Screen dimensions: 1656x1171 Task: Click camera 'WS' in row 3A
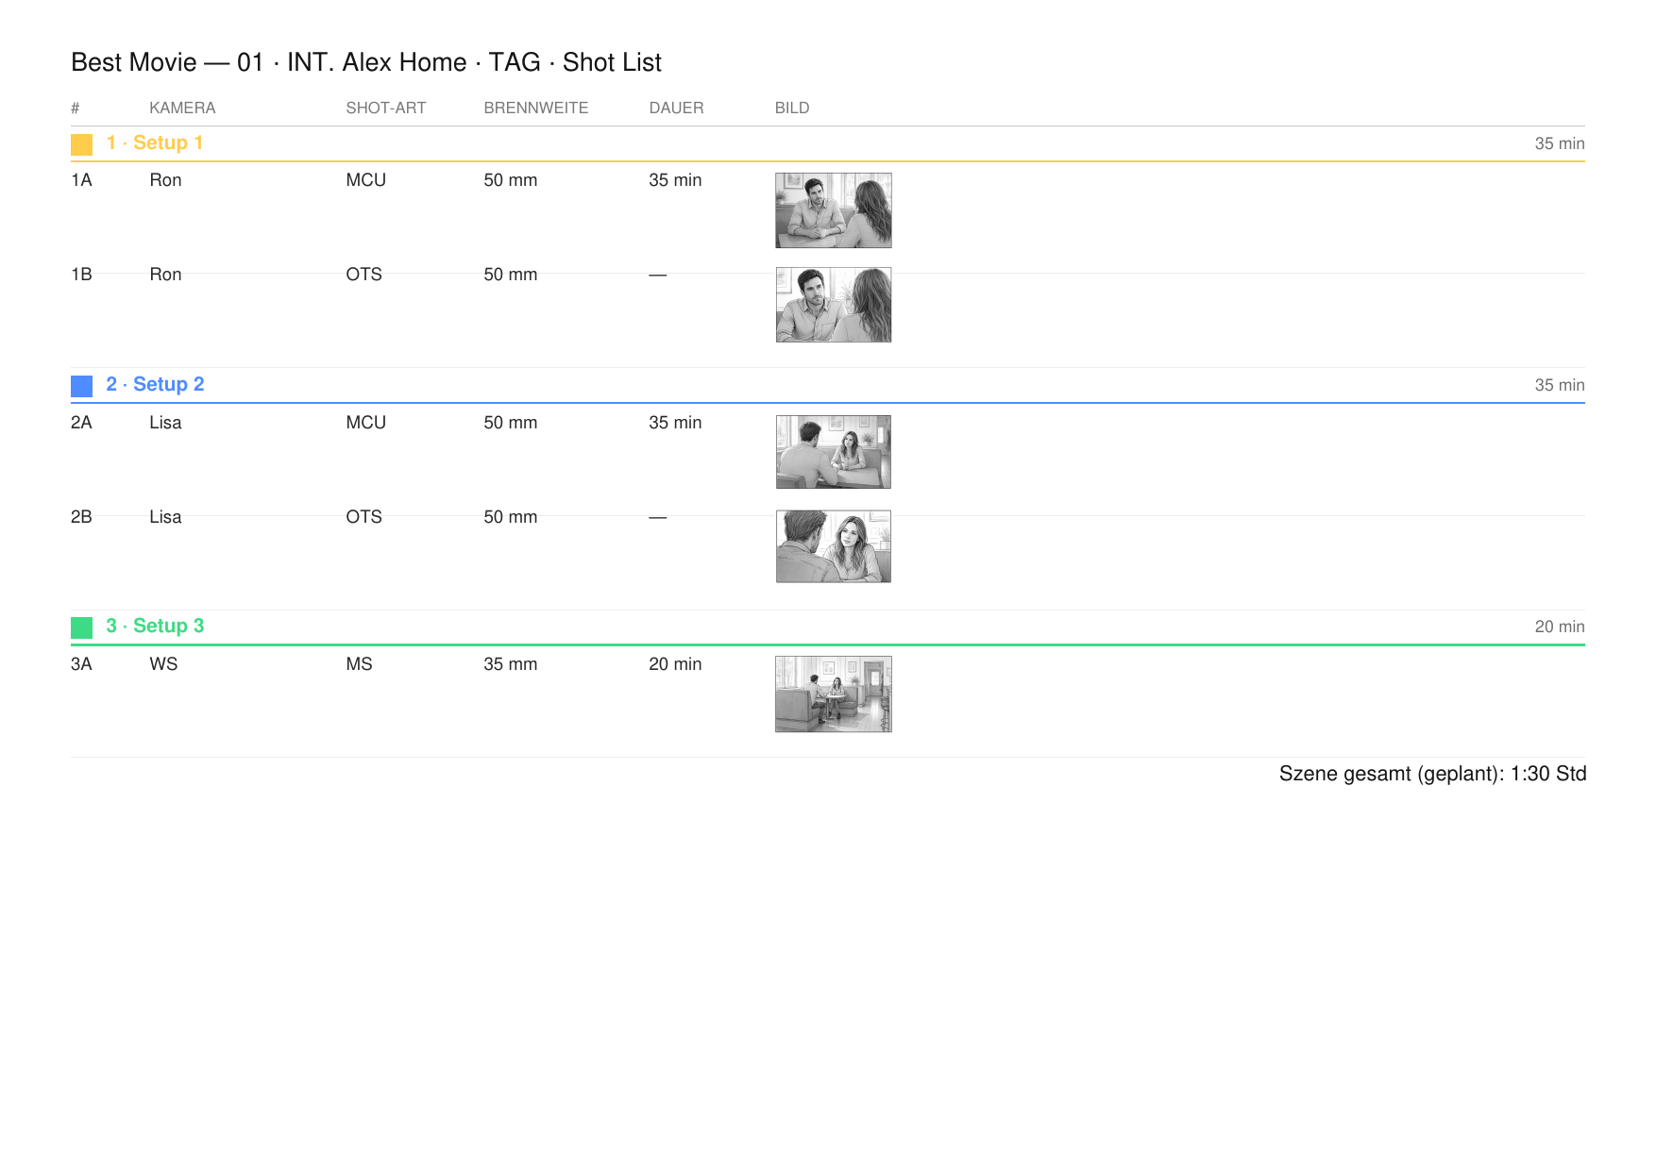(x=163, y=664)
